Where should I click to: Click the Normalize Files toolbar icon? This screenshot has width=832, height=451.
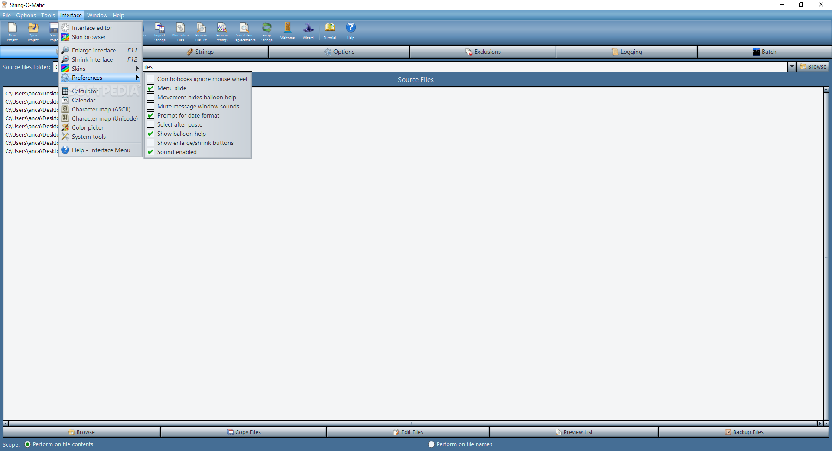(x=180, y=32)
